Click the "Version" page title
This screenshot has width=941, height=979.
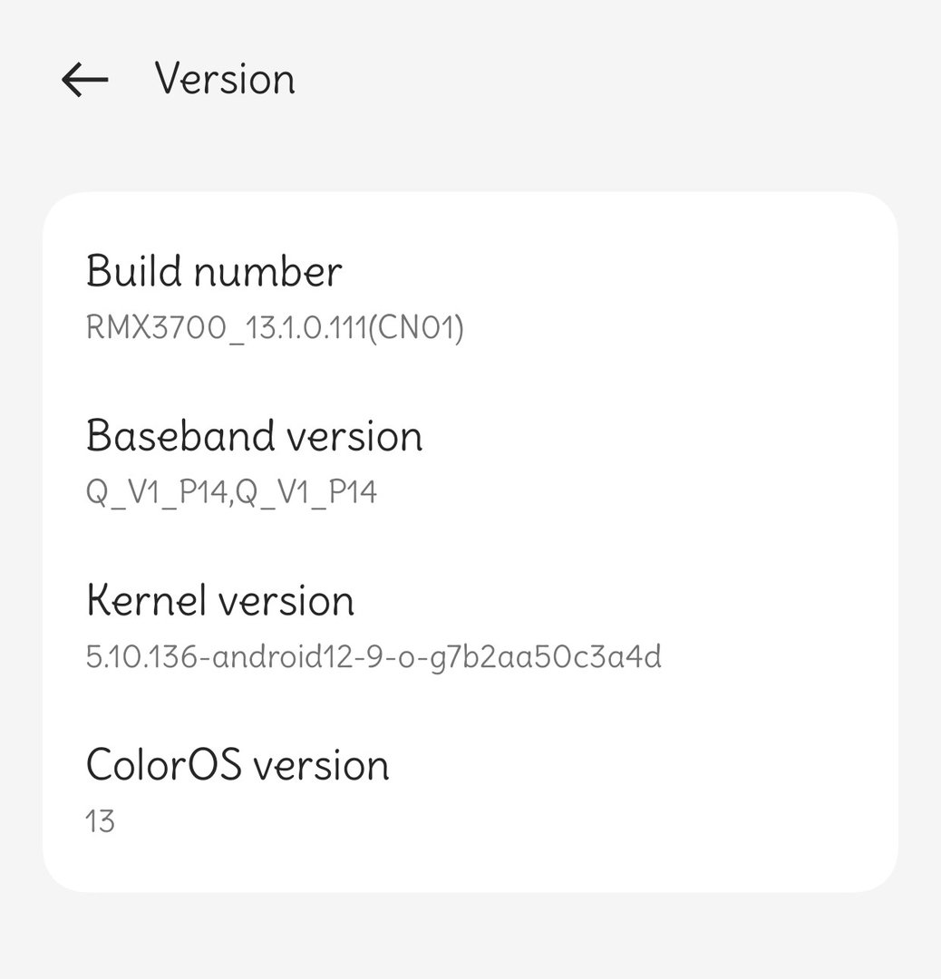click(225, 79)
